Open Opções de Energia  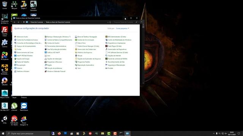click(x=22, y=59)
